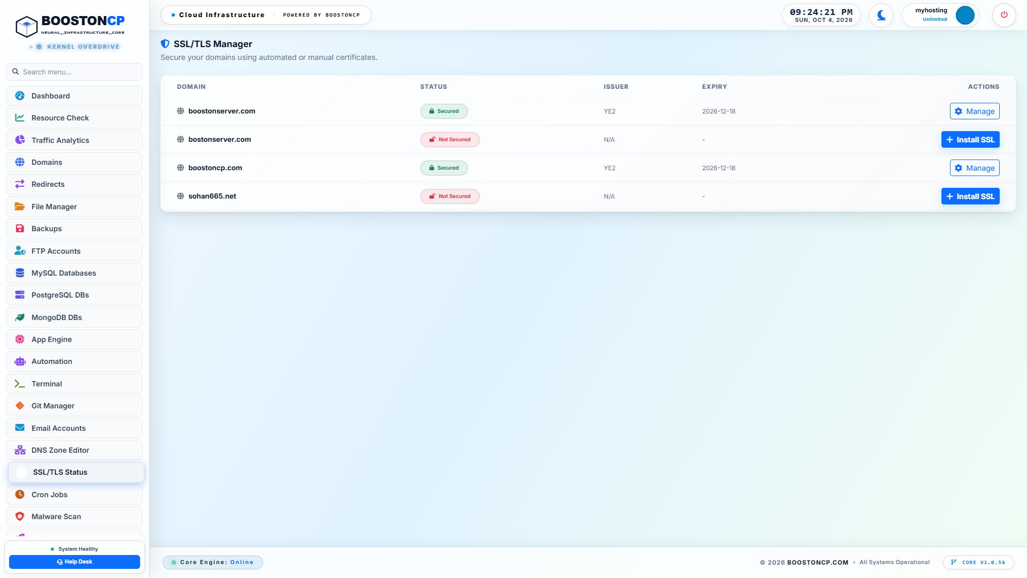Open the myhosting account avatar
This screenshot has height=578, width=1027.
965,15
